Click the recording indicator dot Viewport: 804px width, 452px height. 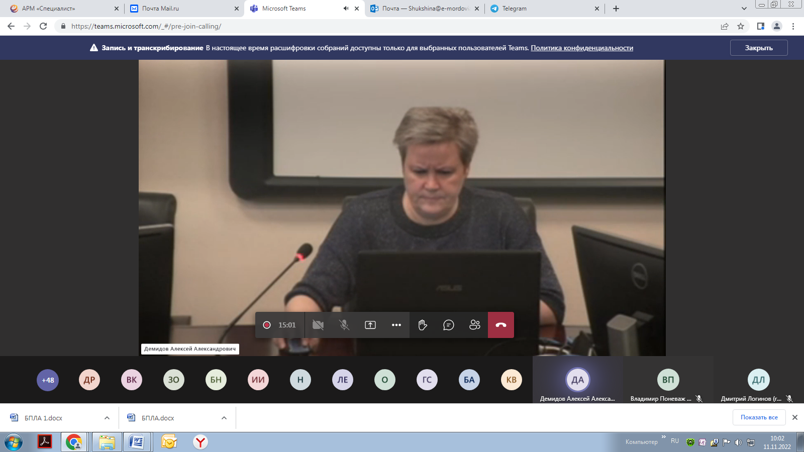267,325
